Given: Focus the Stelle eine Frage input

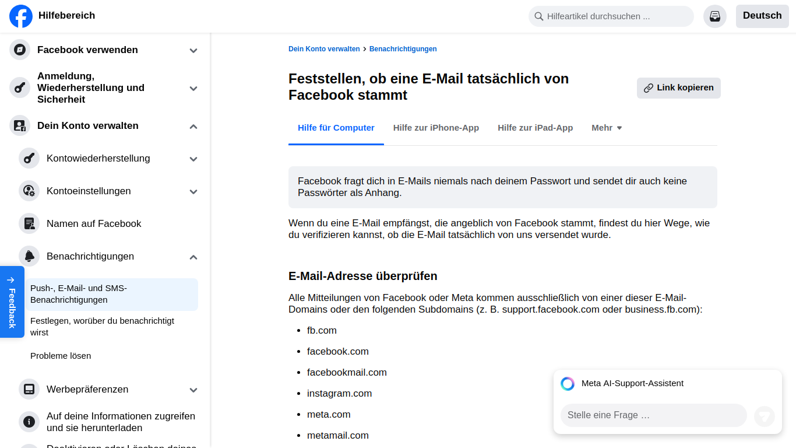Looking at the screenshot, I should click(x=654, y=415).
